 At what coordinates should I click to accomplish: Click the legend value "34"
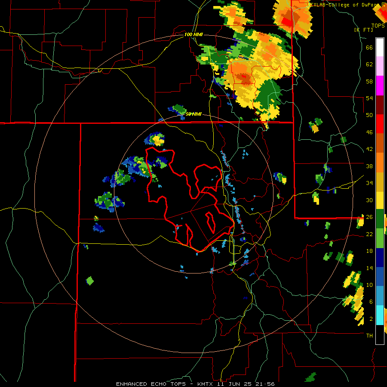369,183
